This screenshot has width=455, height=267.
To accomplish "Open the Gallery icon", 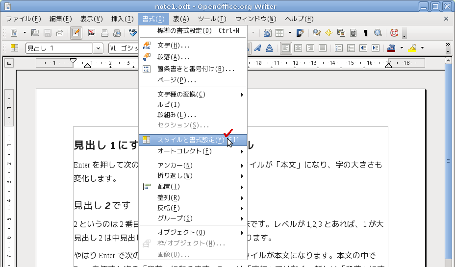I will click(x=341, y=33).
